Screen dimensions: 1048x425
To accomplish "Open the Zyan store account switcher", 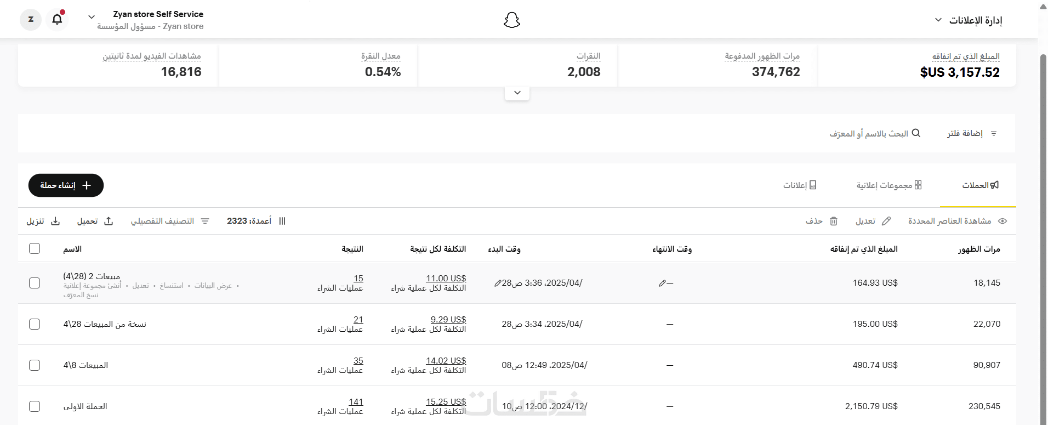I will tap(92, 18).
